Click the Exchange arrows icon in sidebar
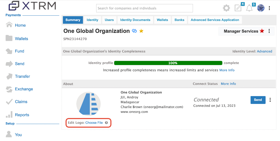 pos(9,89)
